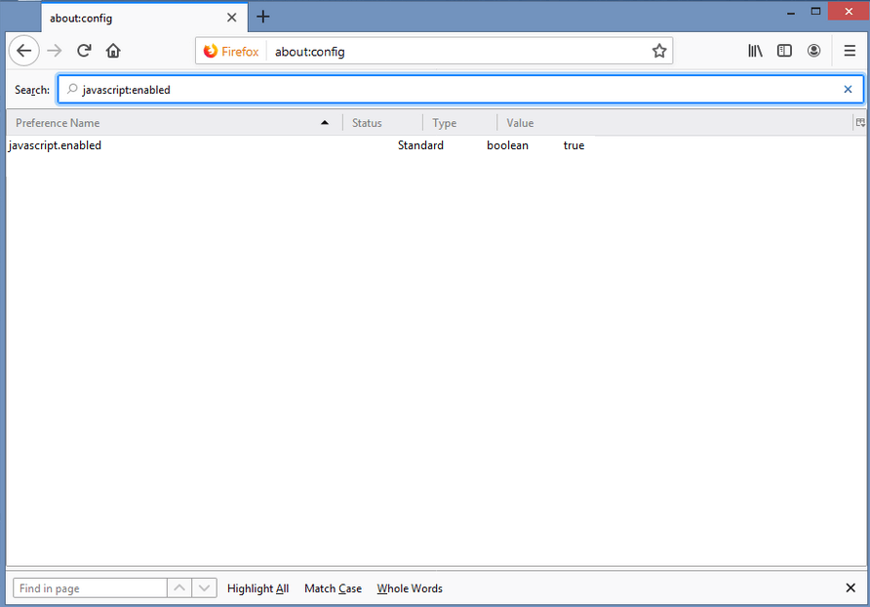Open the column picker at the header's right edge
Viewport: 870px width, 607px height.
860,122
